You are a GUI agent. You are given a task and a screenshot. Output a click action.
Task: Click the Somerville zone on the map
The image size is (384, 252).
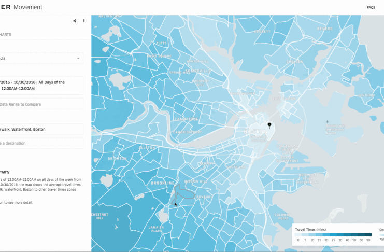[197, 71]
